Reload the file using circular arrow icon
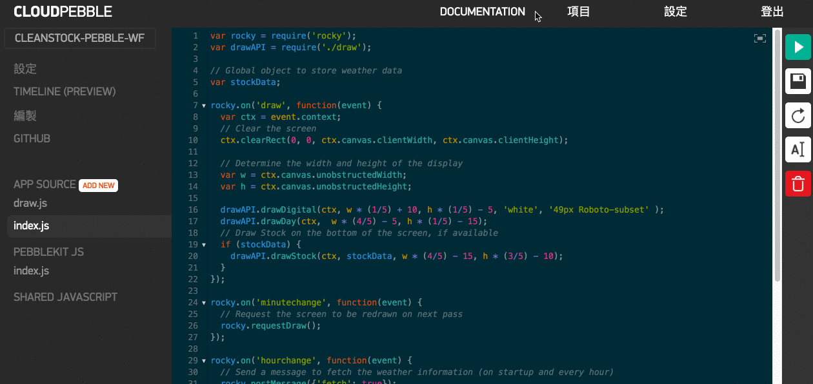The image size is (813, 384). point(798,116)
